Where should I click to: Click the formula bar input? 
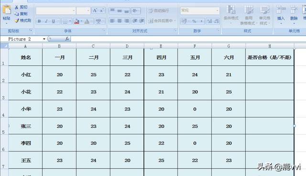(x=188, y=39)
